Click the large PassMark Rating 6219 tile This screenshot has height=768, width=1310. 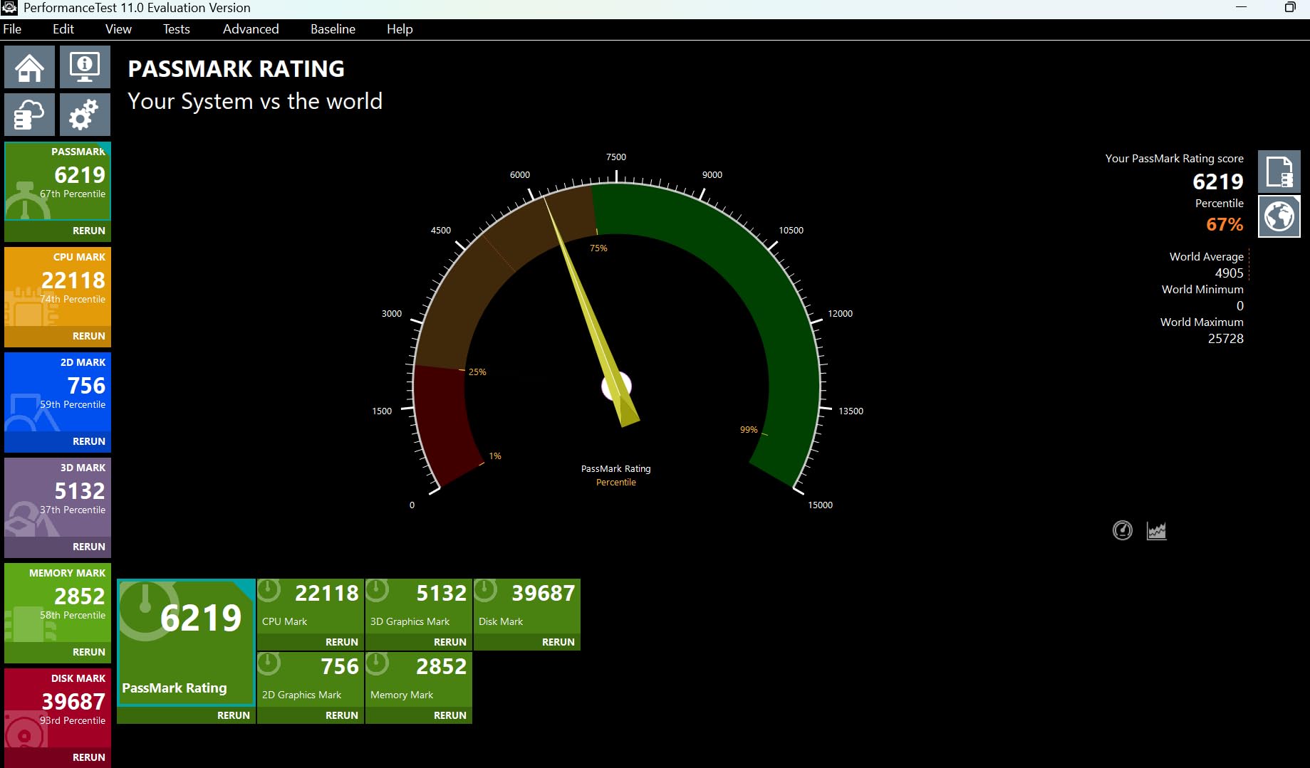[x=186, y=642]
